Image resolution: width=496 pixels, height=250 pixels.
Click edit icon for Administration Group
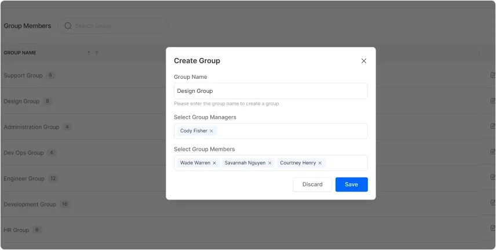click(x=493, y=126)
